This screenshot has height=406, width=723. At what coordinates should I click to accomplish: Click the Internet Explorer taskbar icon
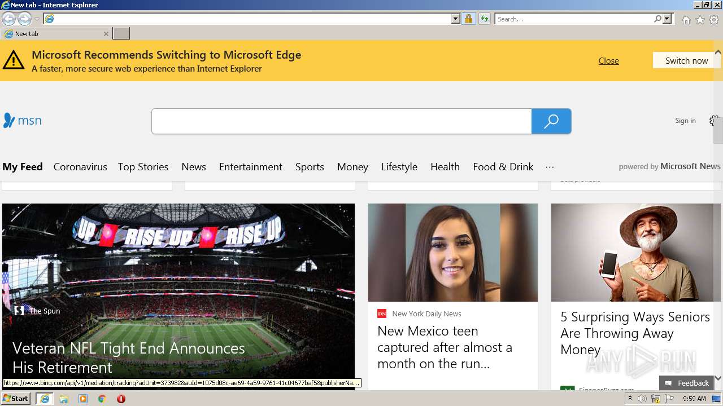[45, 399]
